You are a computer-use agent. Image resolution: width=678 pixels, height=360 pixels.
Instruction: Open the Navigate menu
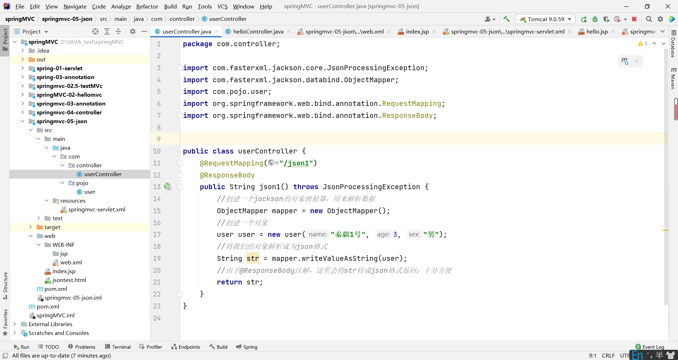75,6
